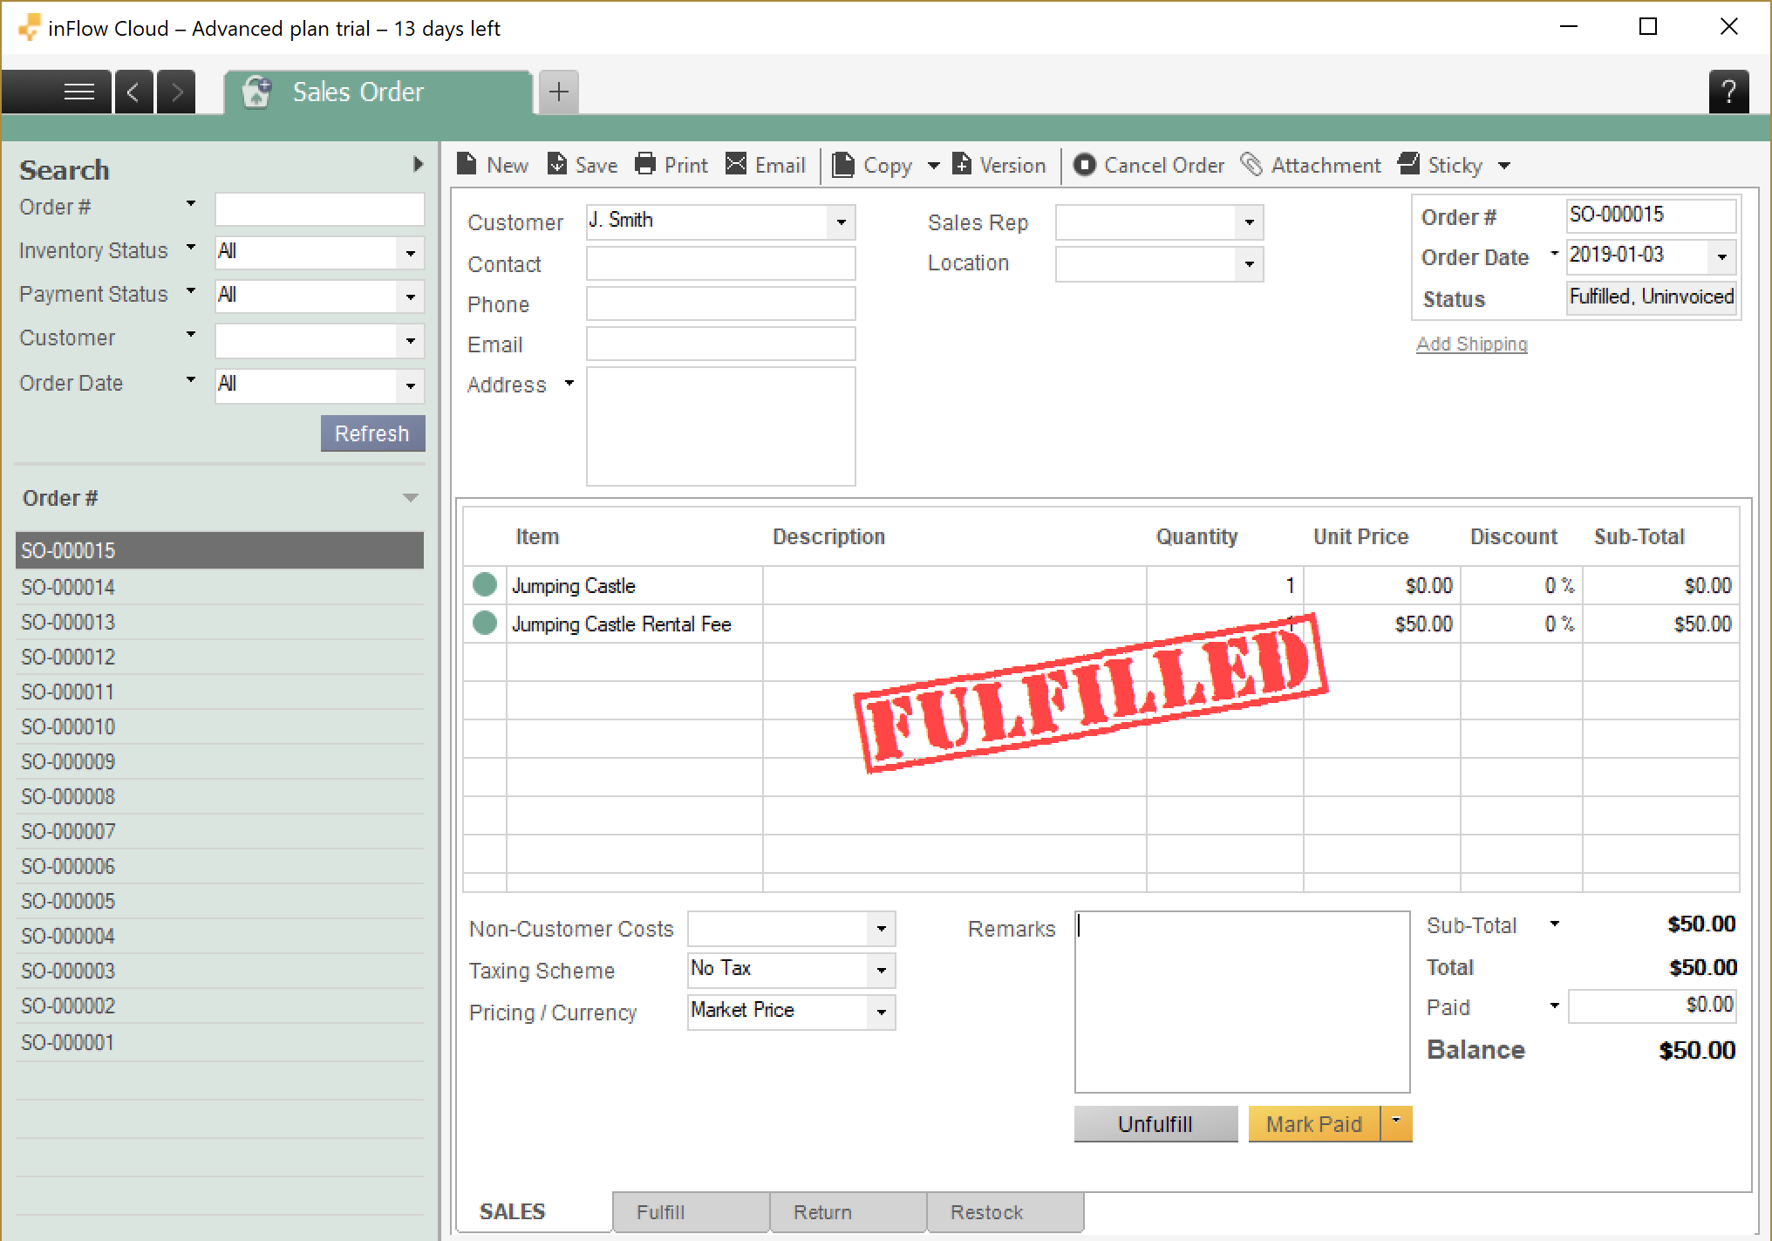Click the Order # search input field
Viewport: 1772px width, 1241px height.
320,209
